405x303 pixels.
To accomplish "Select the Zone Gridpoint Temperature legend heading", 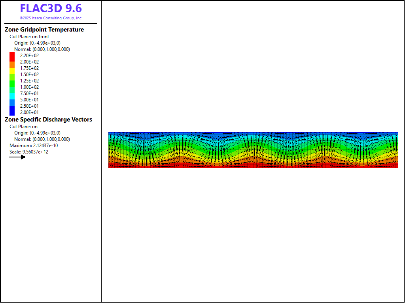I will point(44,30).
